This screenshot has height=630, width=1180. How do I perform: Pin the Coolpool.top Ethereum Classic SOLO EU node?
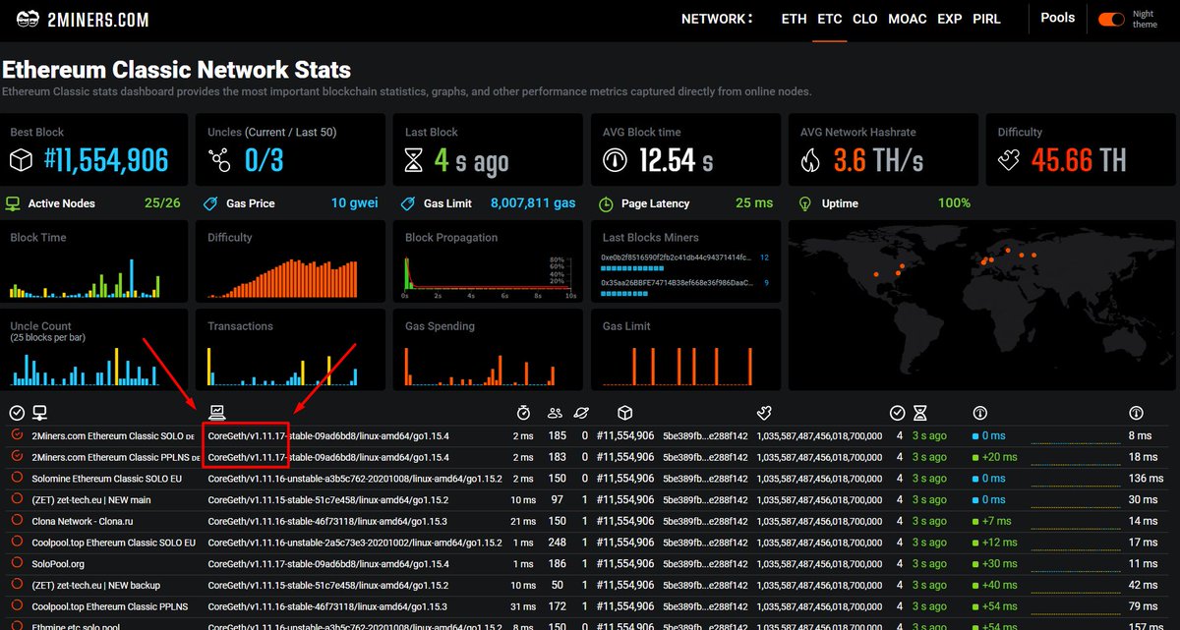click(17, 542)
